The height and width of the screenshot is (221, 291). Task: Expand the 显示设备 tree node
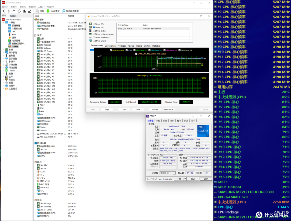pyautogui.click(x=3, y=58)
